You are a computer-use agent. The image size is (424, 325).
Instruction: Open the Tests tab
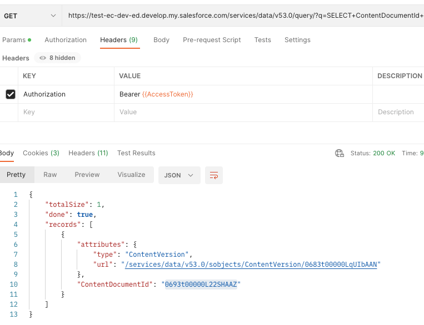(262, 40)
